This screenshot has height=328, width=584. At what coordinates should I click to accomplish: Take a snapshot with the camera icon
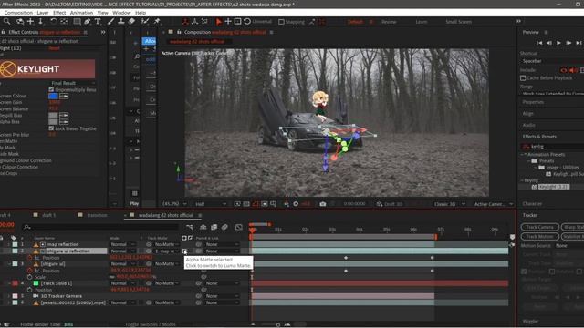click(322, 204)
